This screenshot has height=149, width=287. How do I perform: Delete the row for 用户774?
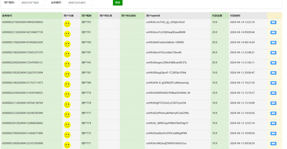273,123
